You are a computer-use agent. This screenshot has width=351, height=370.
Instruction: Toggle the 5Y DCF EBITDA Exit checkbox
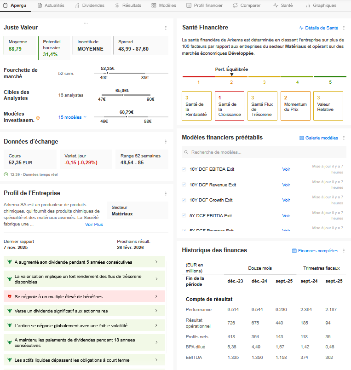184,215
